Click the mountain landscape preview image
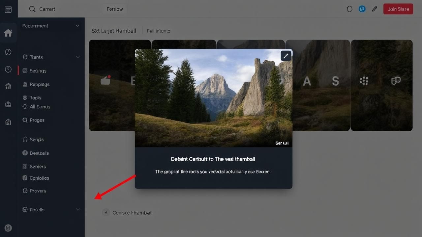Viewport: 422px width, 237px height. click(213, 98)
